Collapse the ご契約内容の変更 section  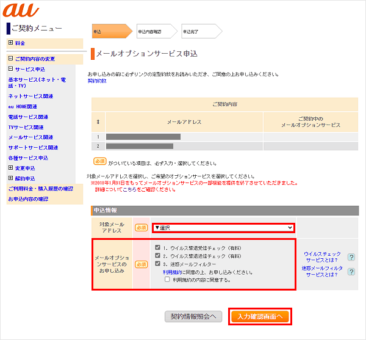(x=10, y=59)
